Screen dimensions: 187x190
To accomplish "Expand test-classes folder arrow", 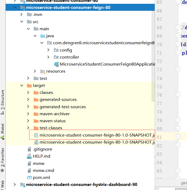I will [x=28, y=128].
